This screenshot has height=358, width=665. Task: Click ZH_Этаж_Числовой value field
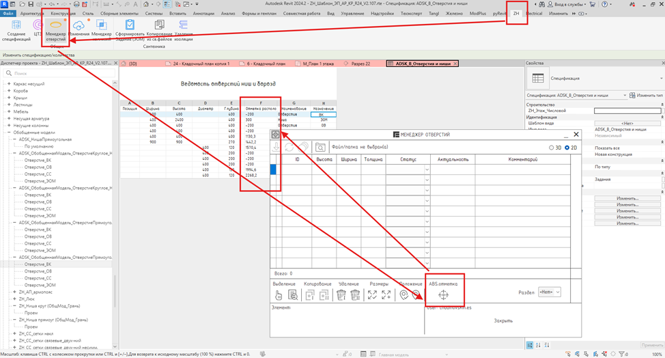point(627,111)
